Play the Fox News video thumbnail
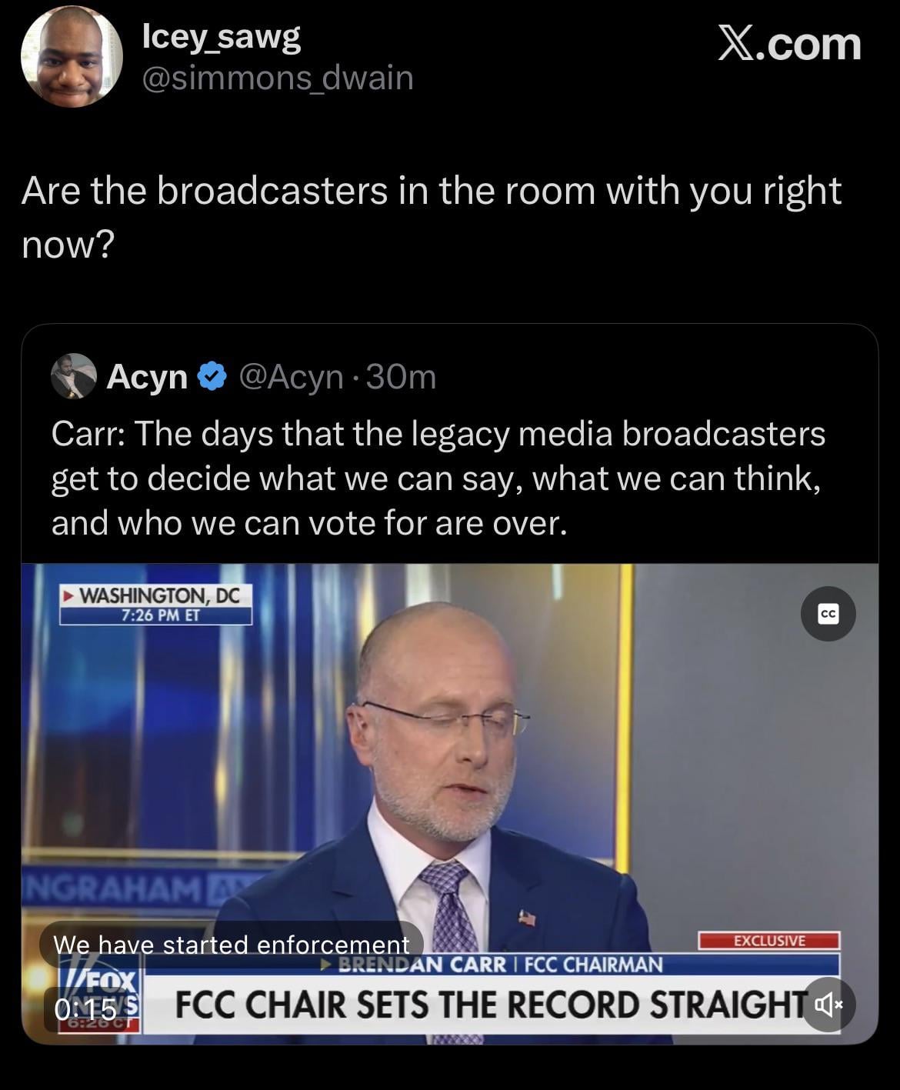The image size is (900, 1090). [x=449, y=769]
